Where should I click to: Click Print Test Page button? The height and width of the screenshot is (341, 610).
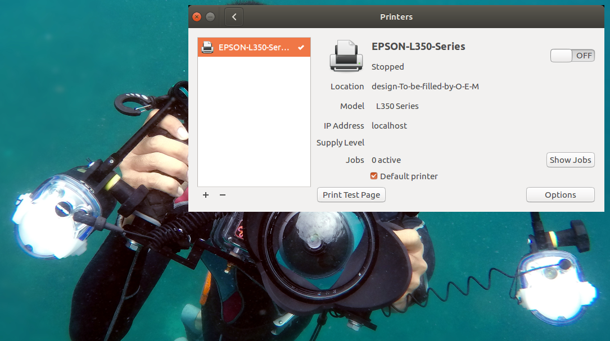point(351,195)
